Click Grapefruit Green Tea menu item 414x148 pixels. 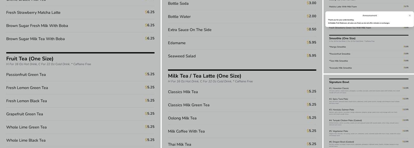click(25, 114)
